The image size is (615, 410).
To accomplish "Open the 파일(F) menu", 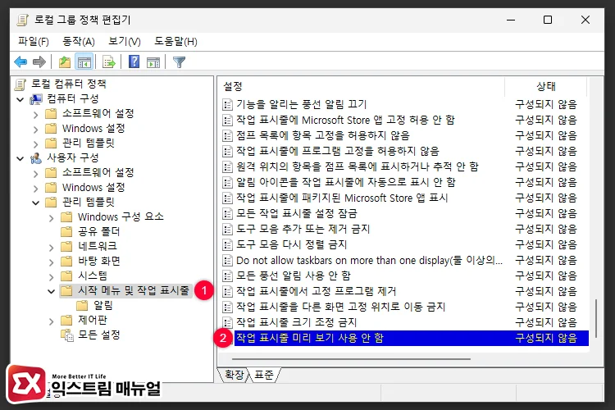I will point(34,41).
